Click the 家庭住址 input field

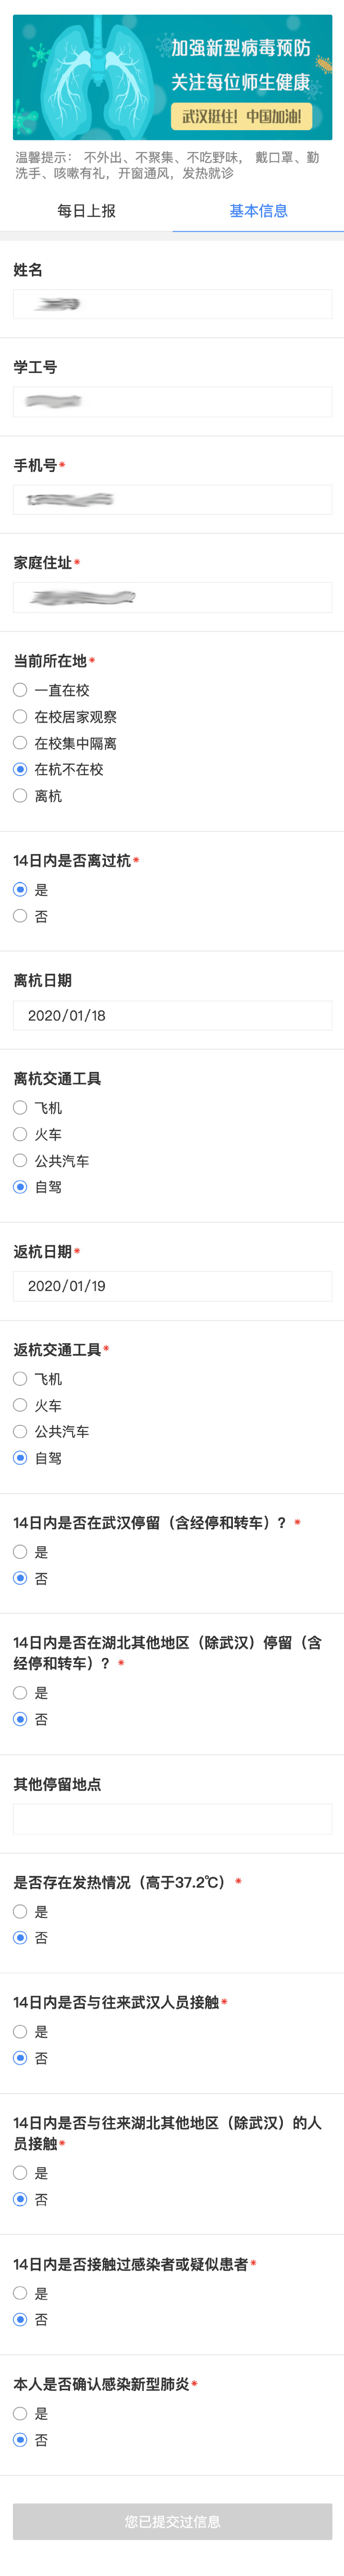pyautogui.click(x=172, y=597)
